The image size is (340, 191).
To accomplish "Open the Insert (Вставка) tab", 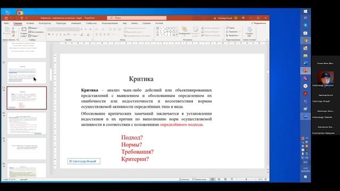I will point(30,23).
